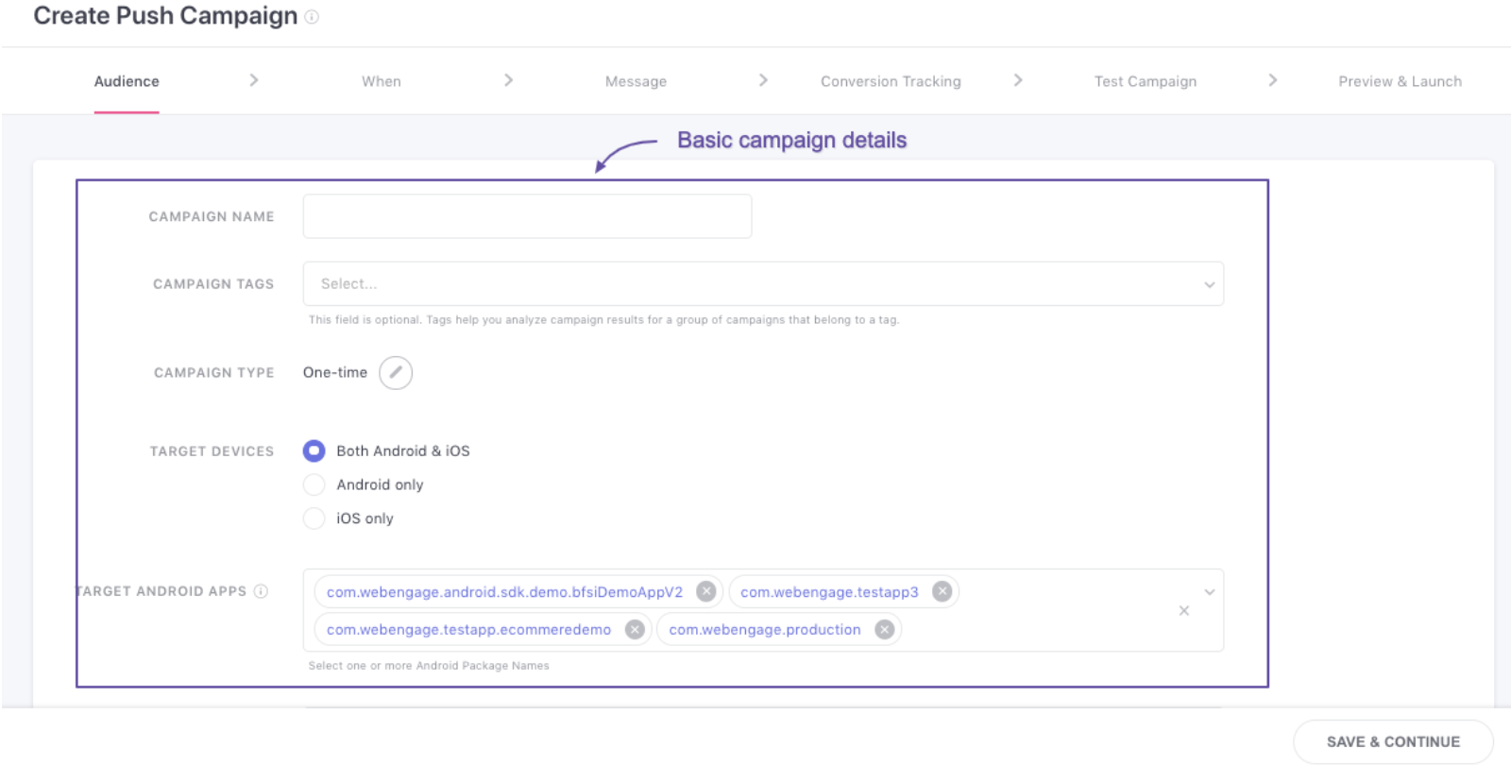Screen dimensions: 1511x782
Task: Choose the Android only radio button
Action: (314, 485)
